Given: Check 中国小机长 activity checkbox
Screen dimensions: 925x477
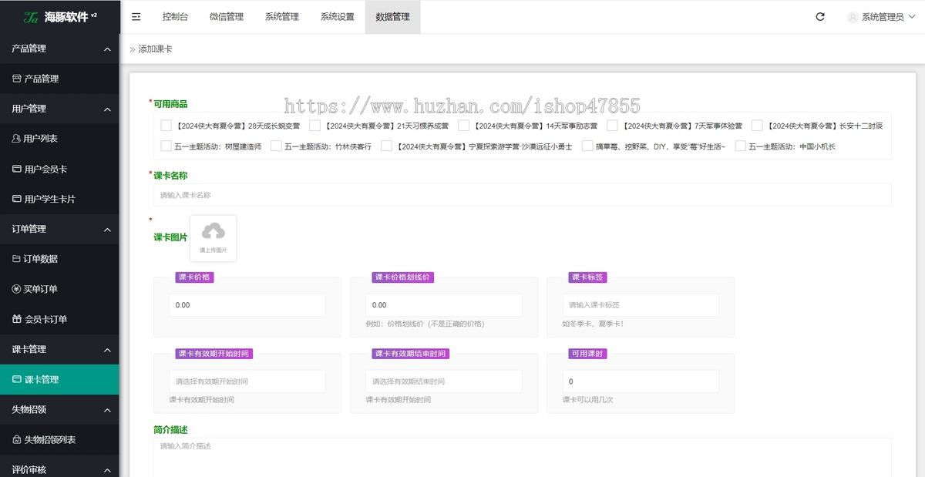Looking at the screenshot, I should [x=741, y=146].
